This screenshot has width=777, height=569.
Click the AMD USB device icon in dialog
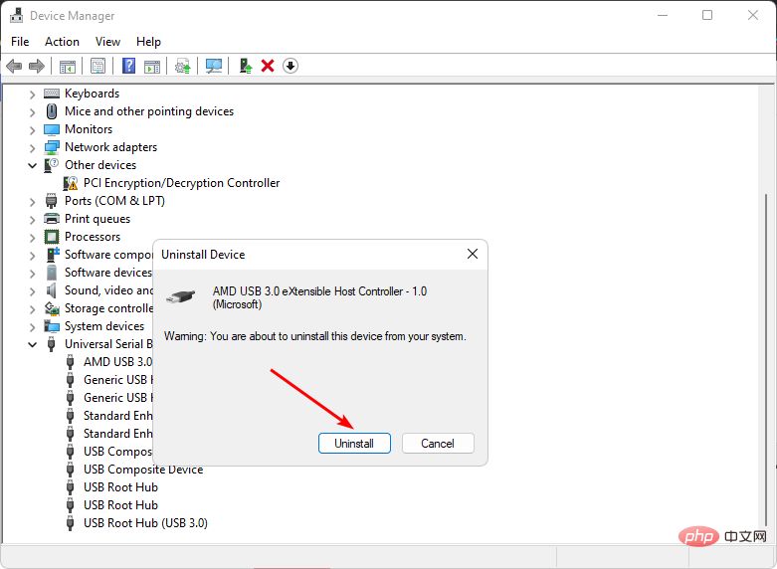(x=181, y=296)
